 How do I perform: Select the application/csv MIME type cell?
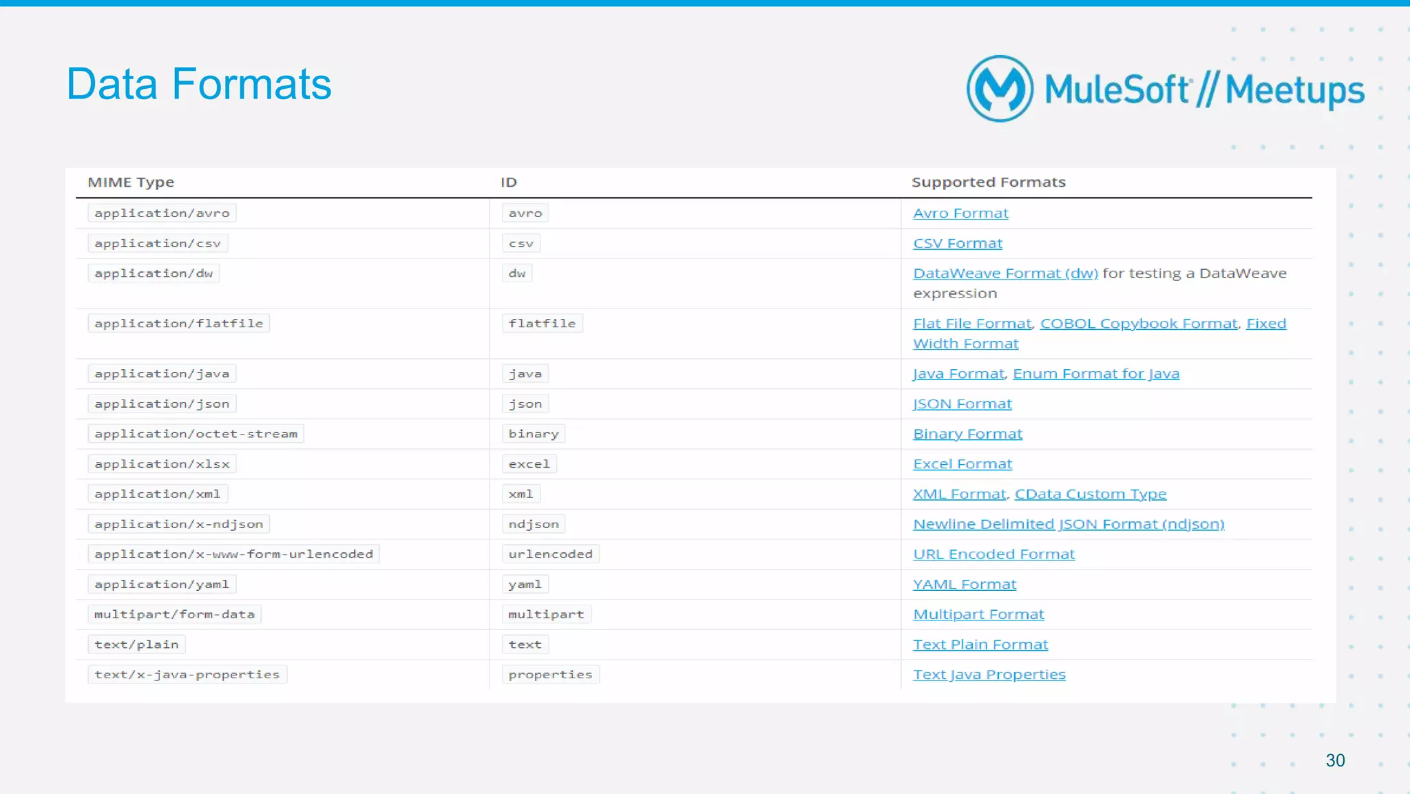158,243
